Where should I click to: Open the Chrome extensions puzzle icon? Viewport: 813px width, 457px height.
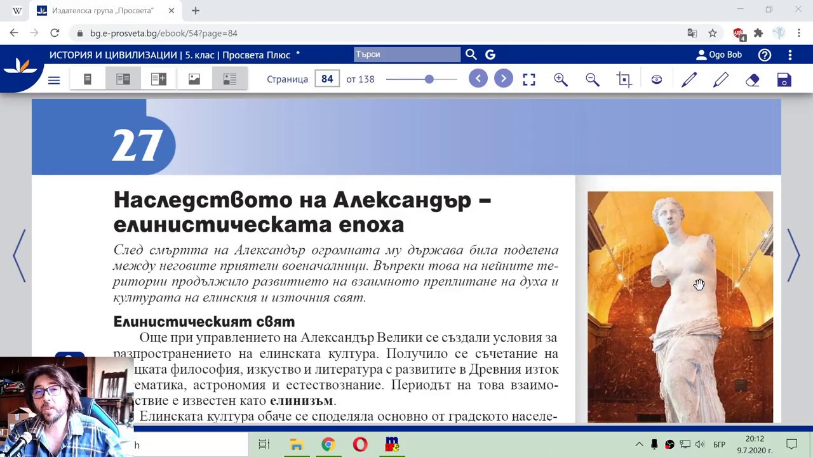pos(758,33)
